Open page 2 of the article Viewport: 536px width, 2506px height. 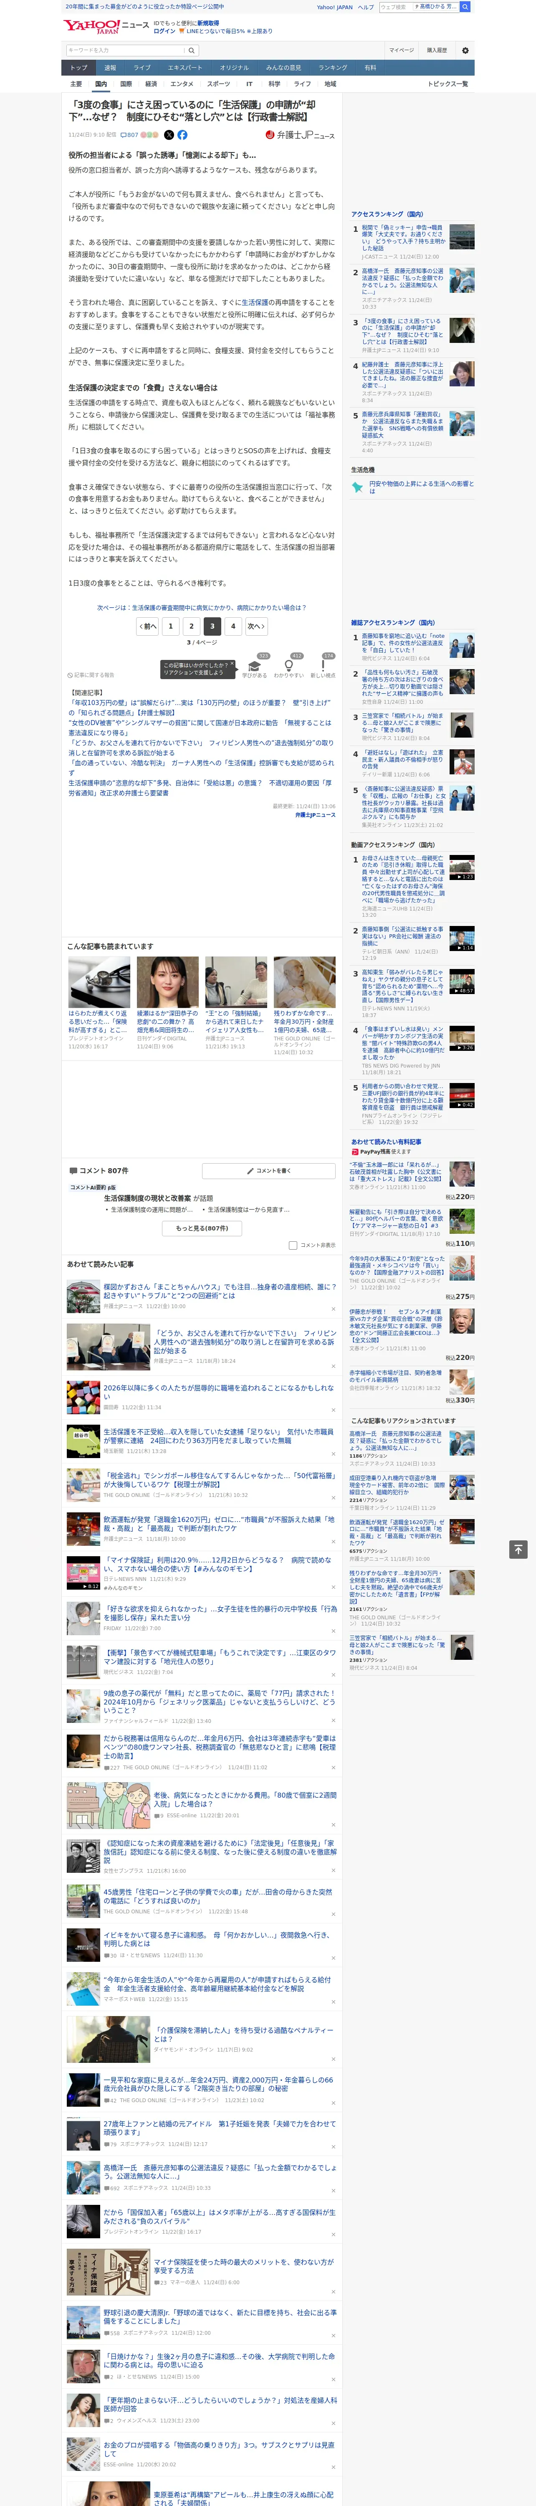[192, 626]
